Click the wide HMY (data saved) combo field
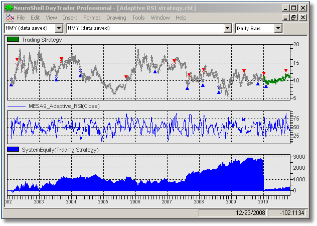Screen dimensions: 317x226 [149, 28]
